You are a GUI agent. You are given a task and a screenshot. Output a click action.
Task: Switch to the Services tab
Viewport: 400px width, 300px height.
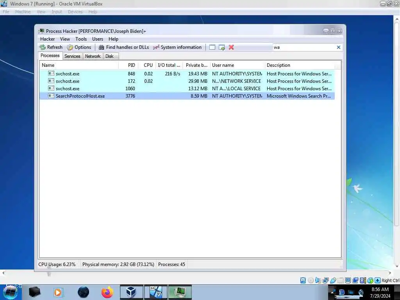coord(72,56)
